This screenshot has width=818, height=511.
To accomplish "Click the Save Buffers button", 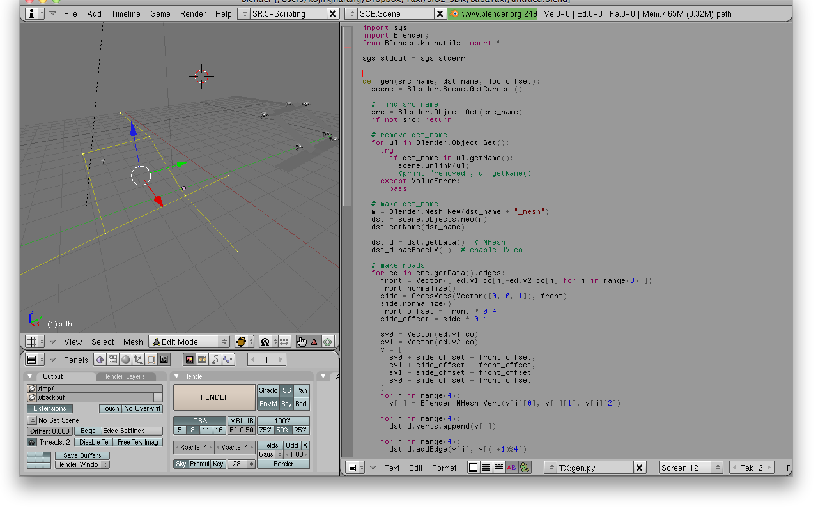I will point(82,455).
